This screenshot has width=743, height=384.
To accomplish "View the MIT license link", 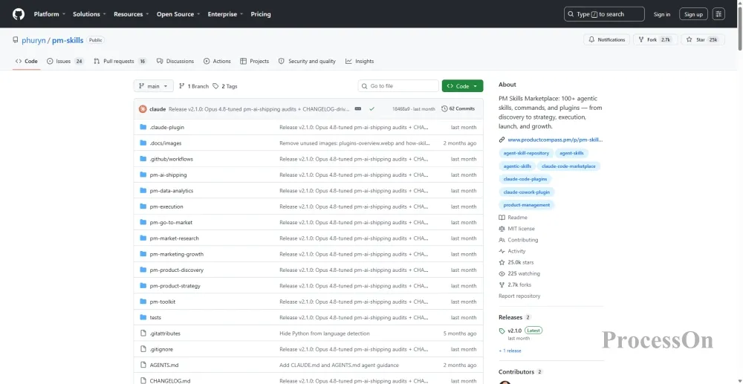I will tap(516, 229).
